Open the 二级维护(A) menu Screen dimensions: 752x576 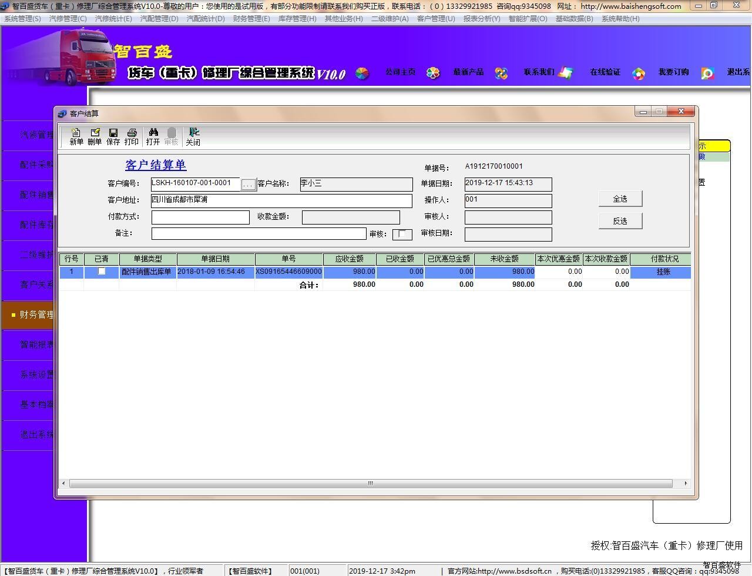tap(390, 19)
